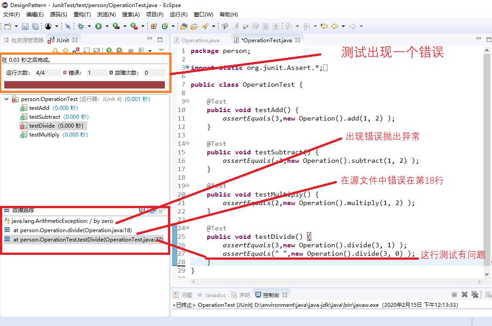Click JUnit Previous Failed Test up arrow

pos(65,50)
